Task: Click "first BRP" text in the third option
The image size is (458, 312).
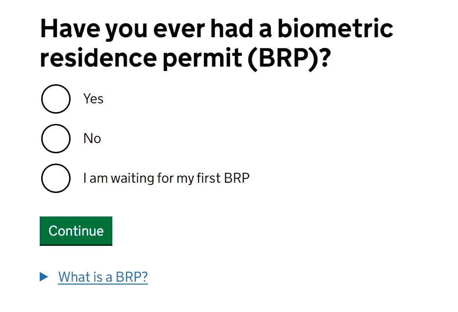Action: [x=224, y=178]
